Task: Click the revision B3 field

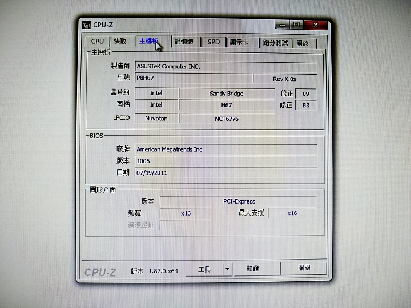Action: coord(305,106)
